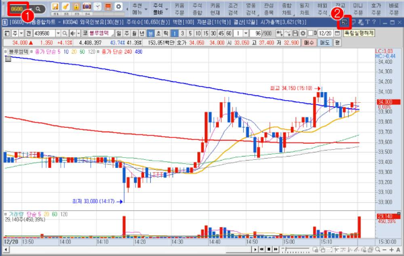Click the add line-chart icon beside floppy disk
The height and width of the screenshot is (256, 404).
point(288,33)
